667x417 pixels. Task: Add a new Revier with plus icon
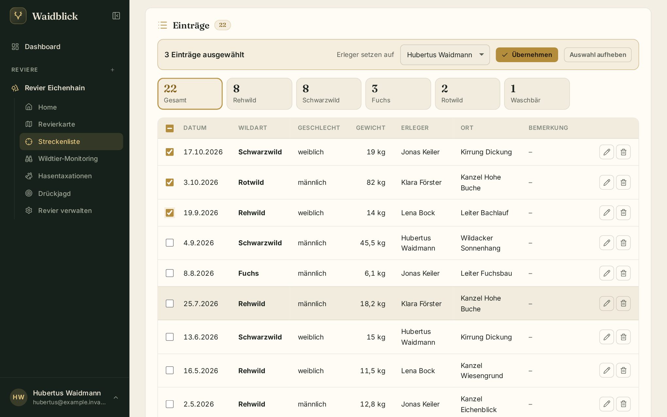pyautogui.click(x=112, y=70)
